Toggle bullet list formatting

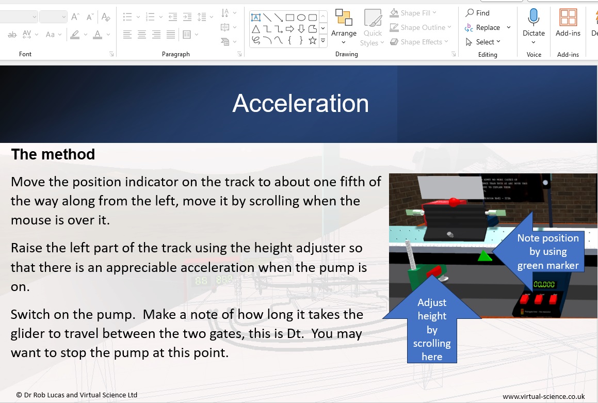pyautogui.click(x=127, y=17)
